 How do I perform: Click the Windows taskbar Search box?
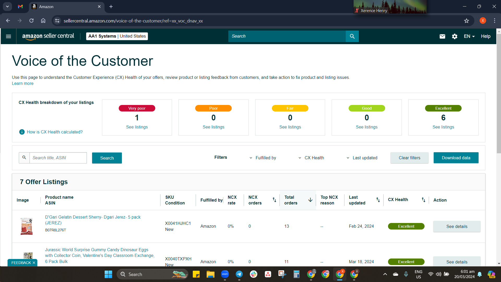pos(152,274)
